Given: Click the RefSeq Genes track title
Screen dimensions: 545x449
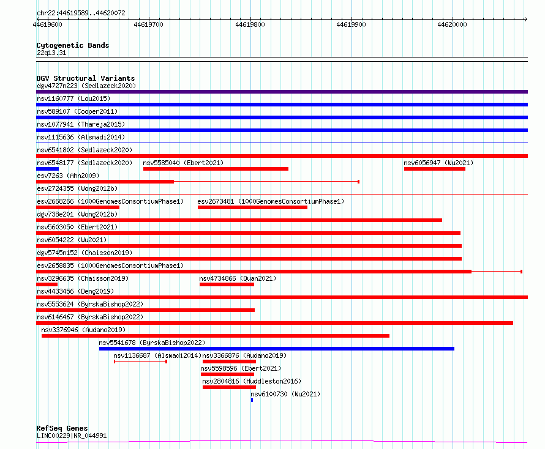Looking at the screenshot, I should click(62, 428).
